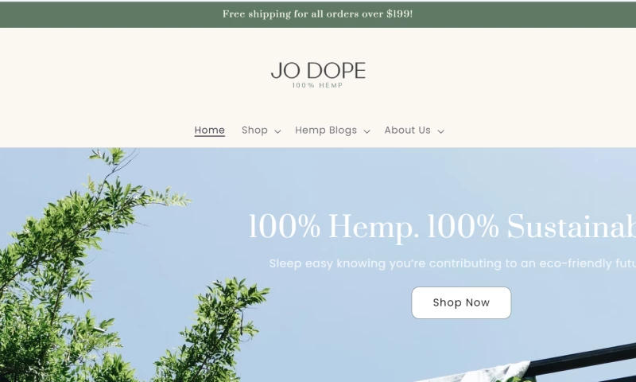
Task: Click the green announcement bar background
Action: click(527, 14)
